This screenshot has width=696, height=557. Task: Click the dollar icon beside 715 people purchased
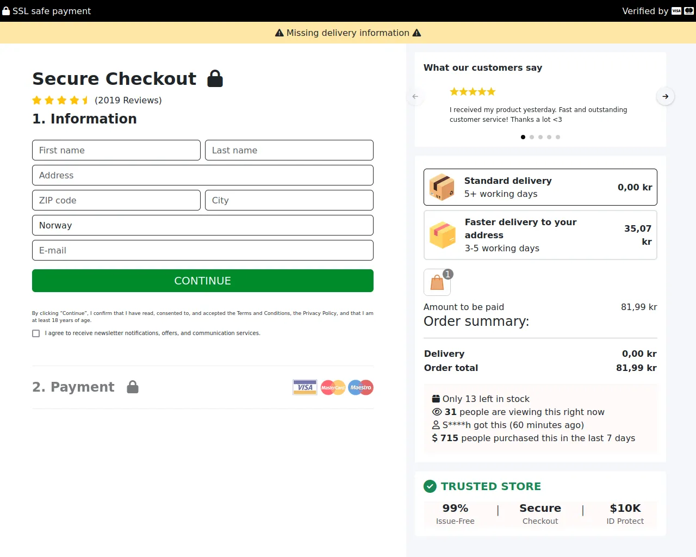[435, 438]
